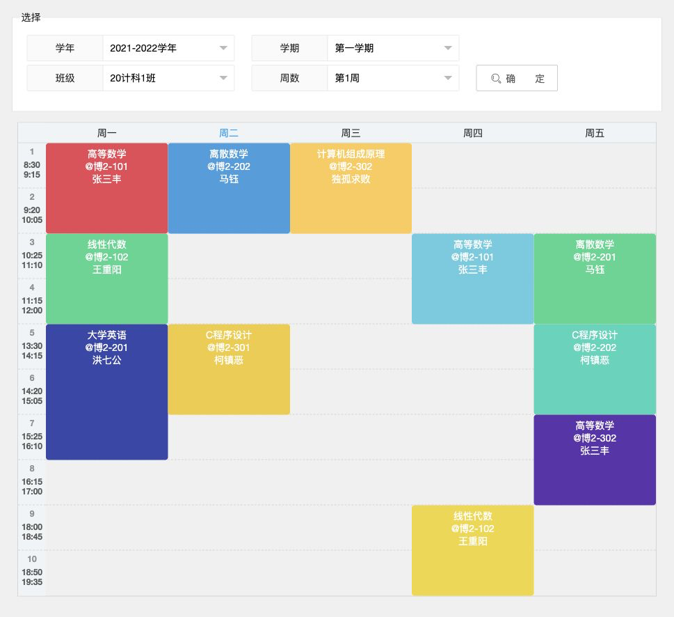Click the 确定 confirm button
Image resolution: width=674 pixels, height=617 pixels.
pyautogui.click(x=517, y=78)
